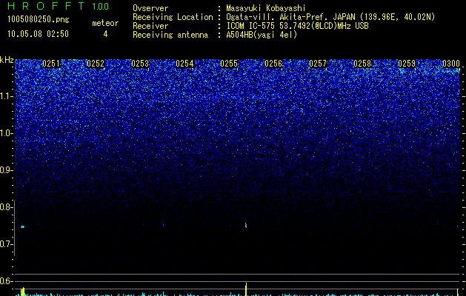Viewport: 466px width, 296px height.
Task: Click the 'Receiving Location' label
Action: click(x=173, y=17)
